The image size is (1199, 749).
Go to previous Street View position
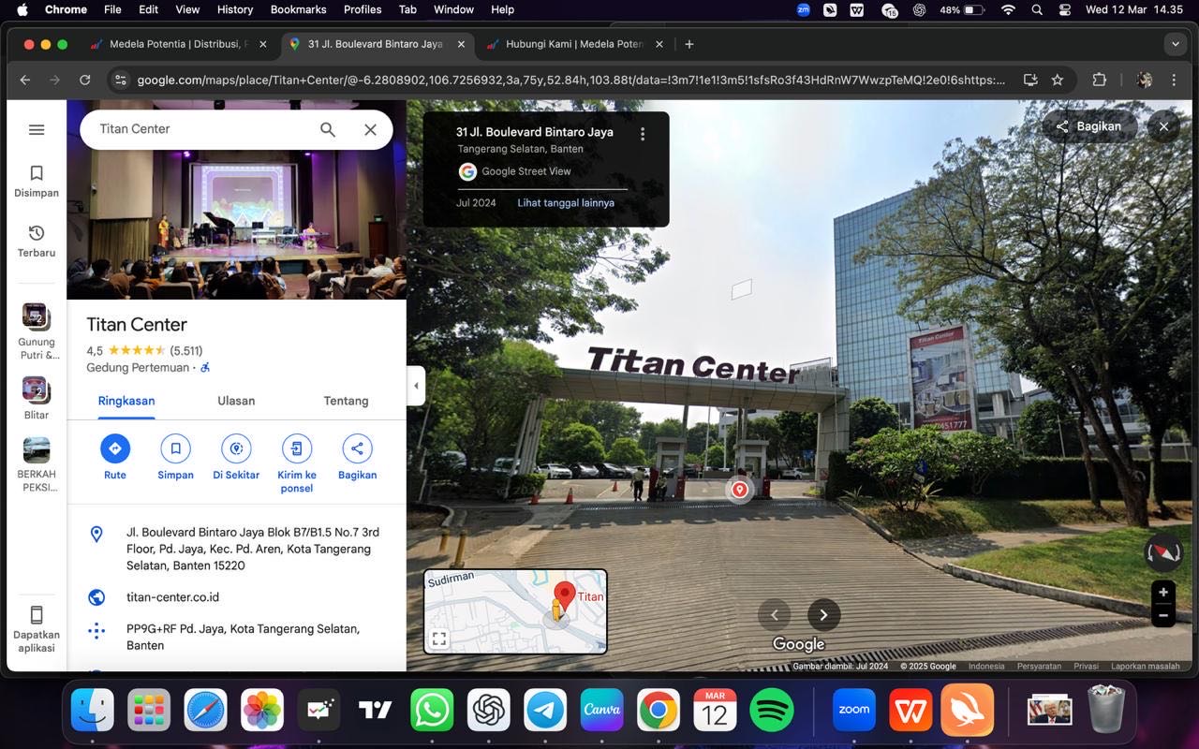point(775,615)
